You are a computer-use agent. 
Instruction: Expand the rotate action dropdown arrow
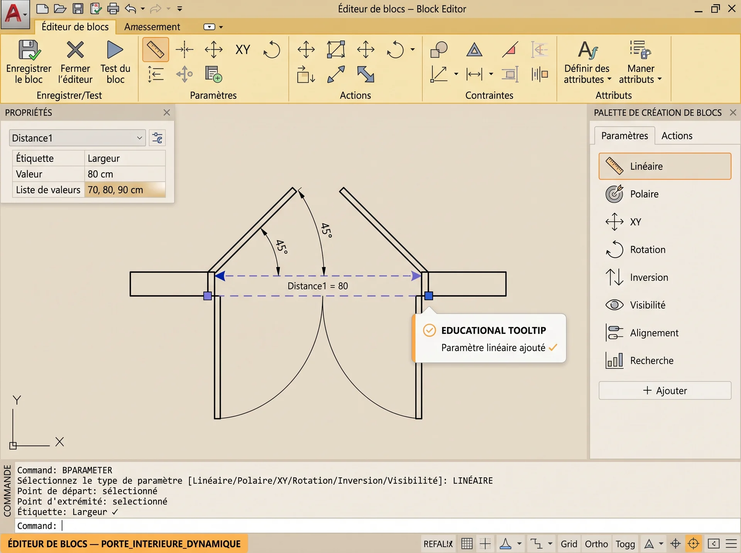pyautogui.click(x=413, y=49)
